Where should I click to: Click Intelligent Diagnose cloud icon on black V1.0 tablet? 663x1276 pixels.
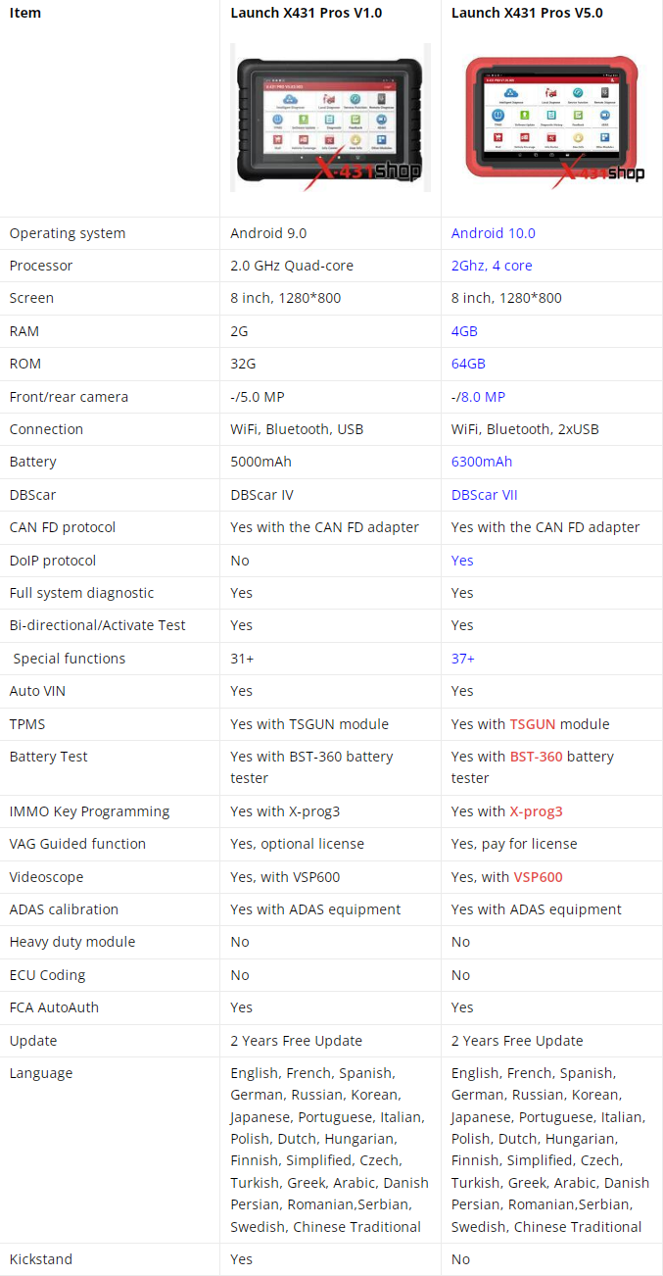coord(290,99)
